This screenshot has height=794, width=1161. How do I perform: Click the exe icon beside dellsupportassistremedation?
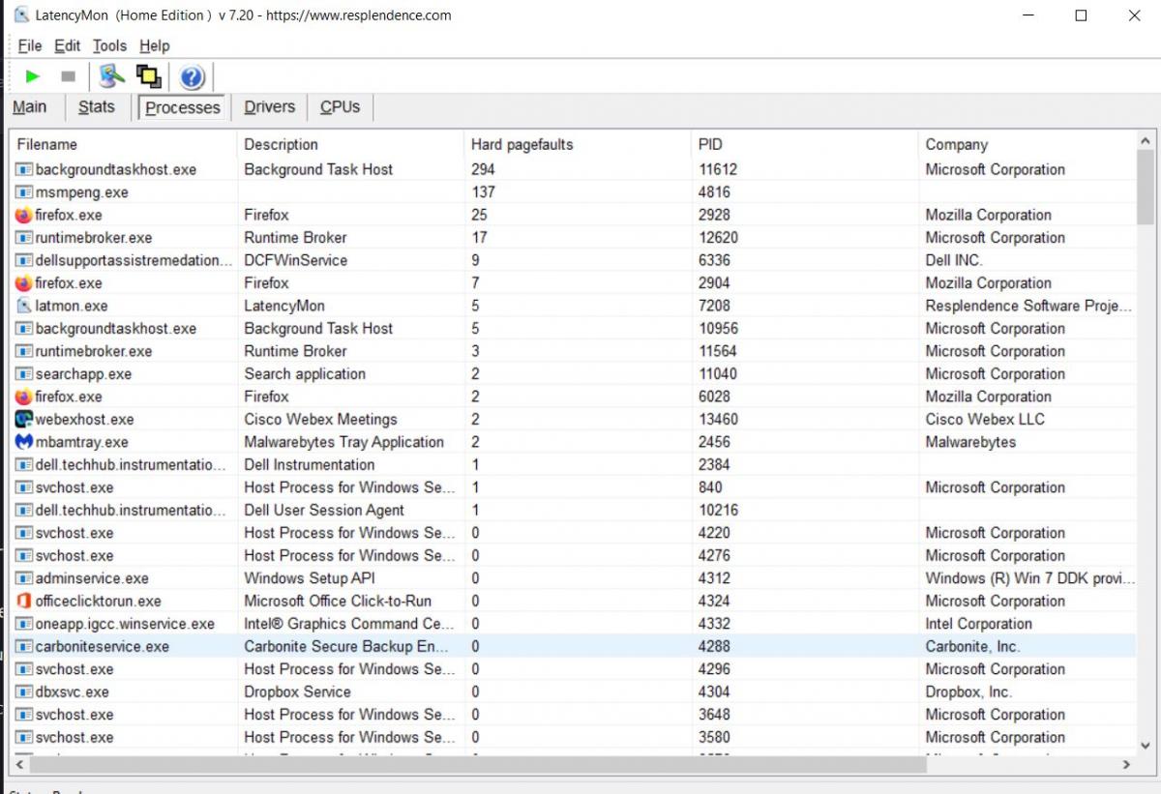tap(24, 260)
